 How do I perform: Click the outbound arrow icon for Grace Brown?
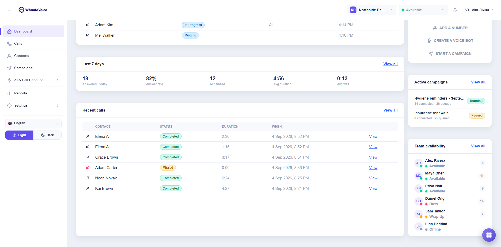coord(88,157)
